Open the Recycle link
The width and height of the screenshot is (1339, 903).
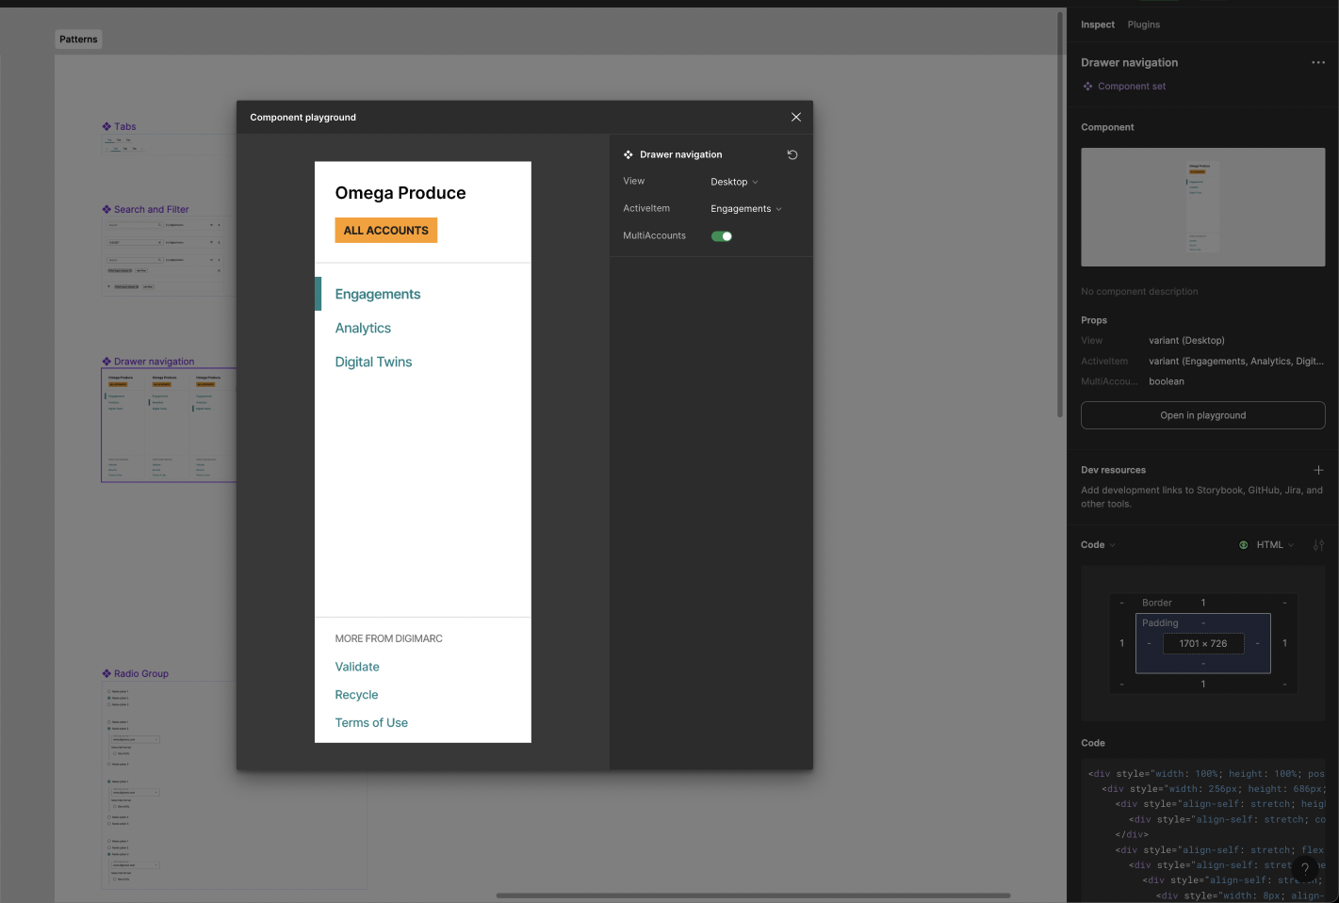pos(356,695)
